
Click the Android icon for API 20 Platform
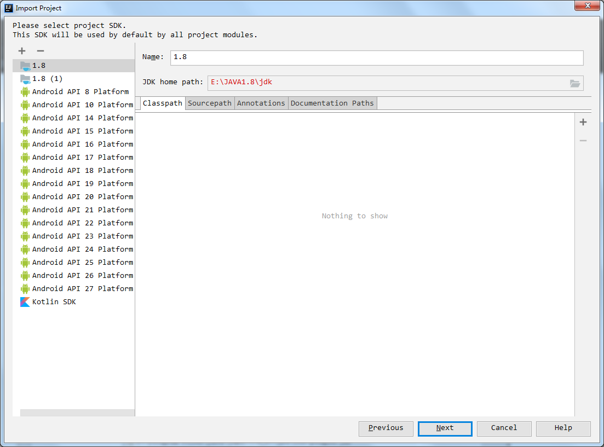[25, 197]
